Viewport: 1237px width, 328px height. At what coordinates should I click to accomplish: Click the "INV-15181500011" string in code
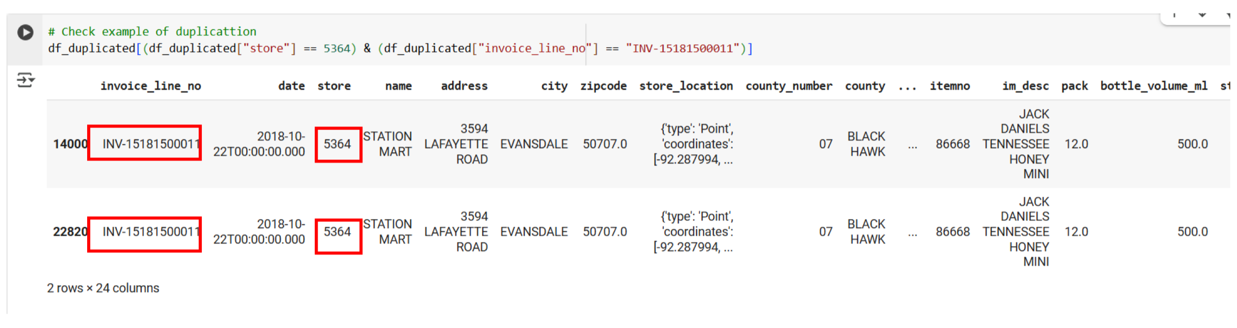coord(683,49)
